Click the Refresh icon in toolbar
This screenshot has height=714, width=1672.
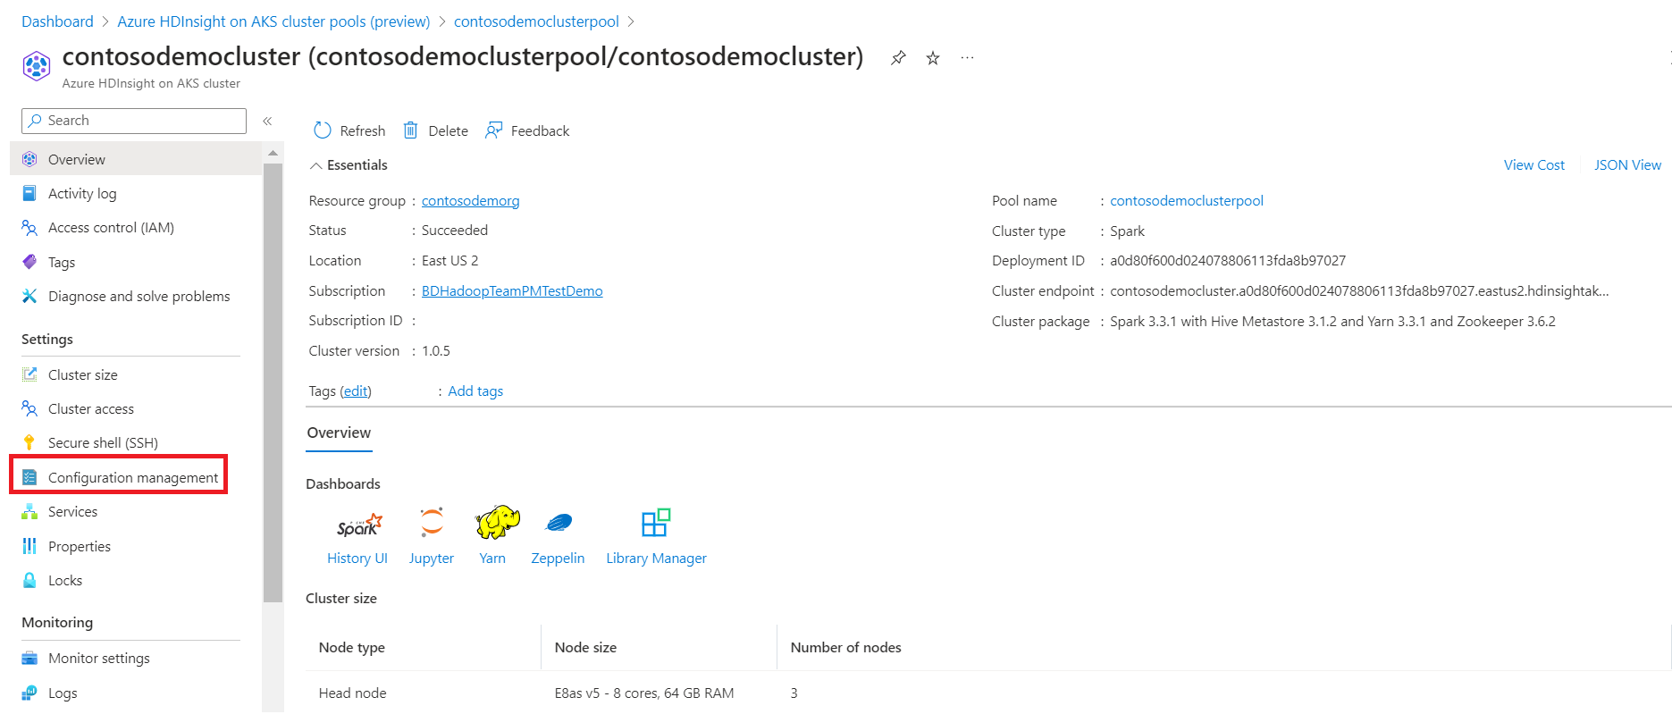click(x=323, y=130)
